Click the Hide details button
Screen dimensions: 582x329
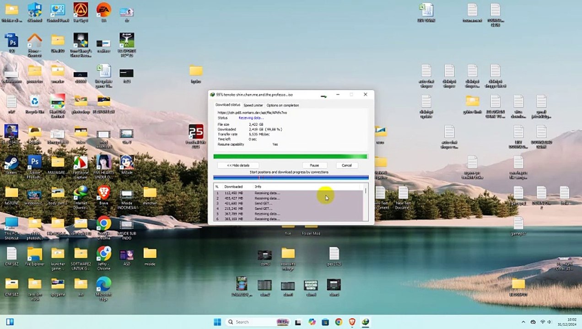pyautogui.click(x=238, y=165)
